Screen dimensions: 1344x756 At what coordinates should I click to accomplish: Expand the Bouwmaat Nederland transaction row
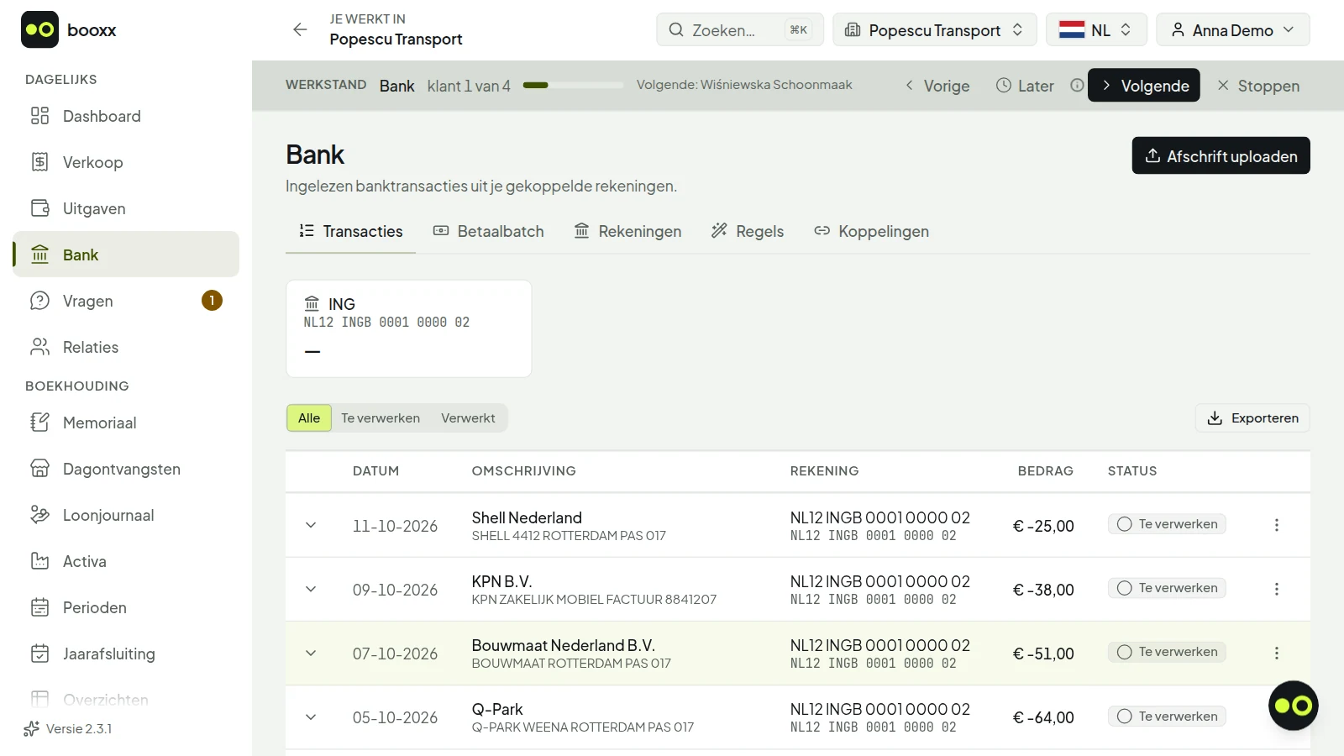click(311, 653)
